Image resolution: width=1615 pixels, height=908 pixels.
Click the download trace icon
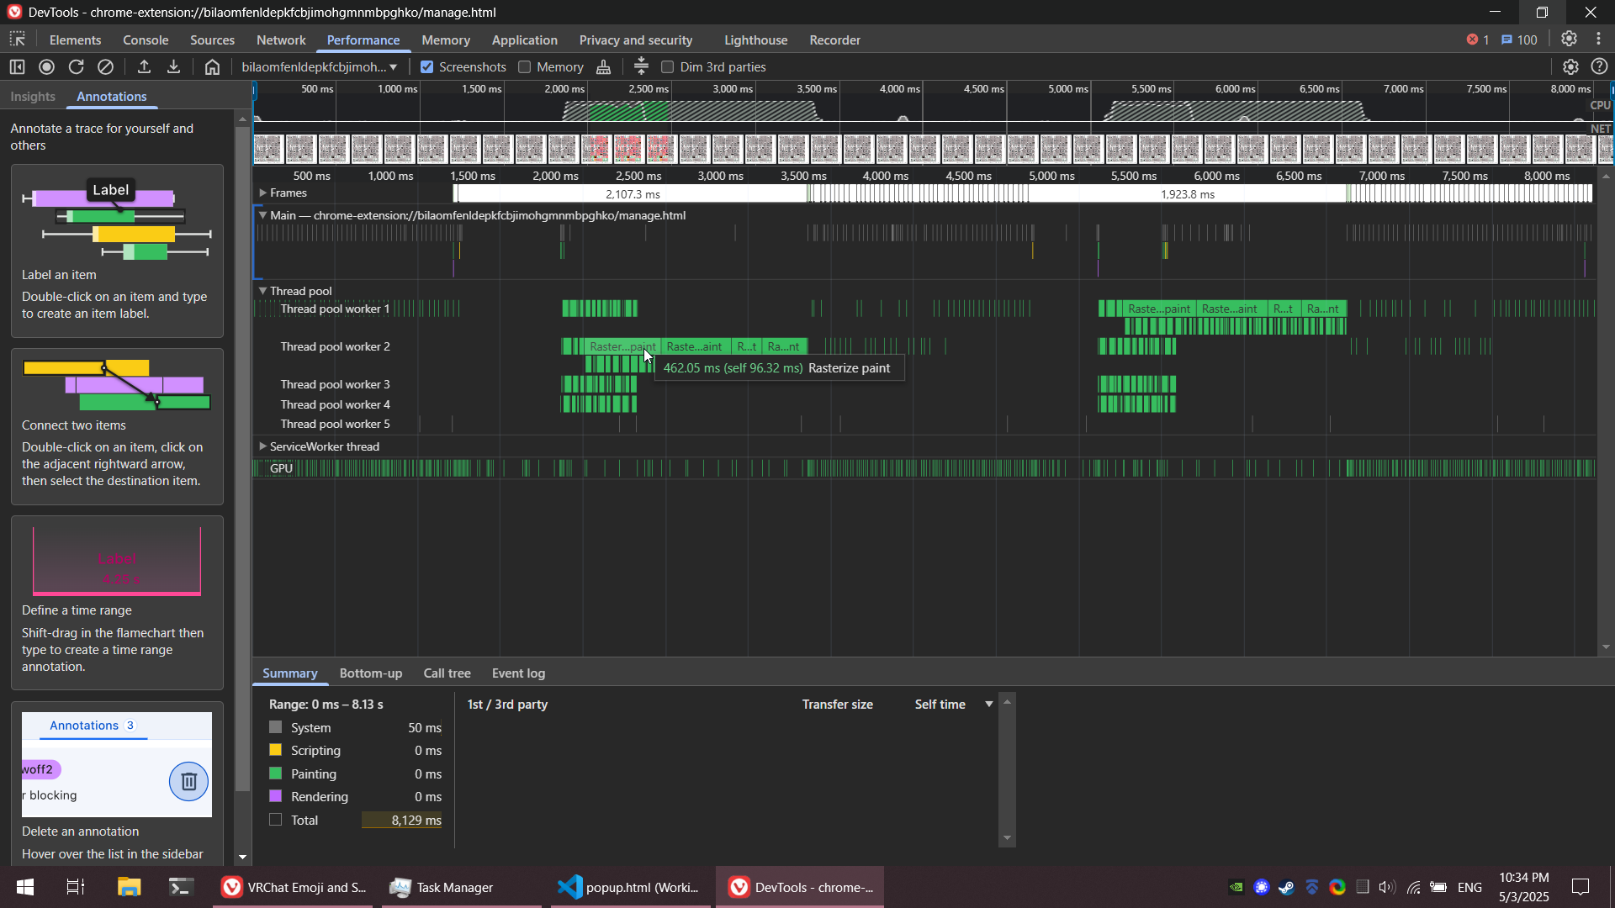[x=174, y=67]
